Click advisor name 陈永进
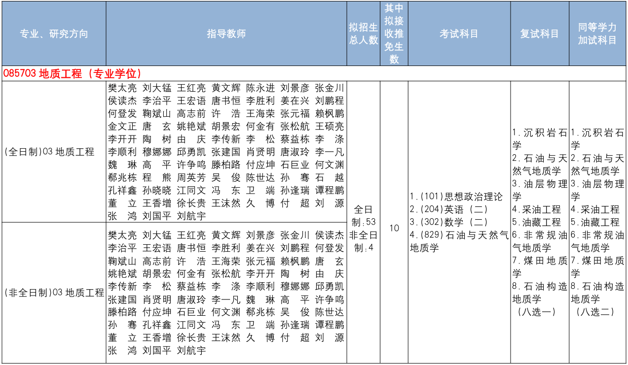Image resolution: width=628 pixels, height=365 pixels. [x=260, y=88]
